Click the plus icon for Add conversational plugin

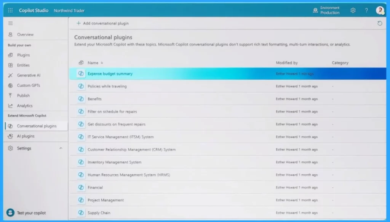coord(78,23)
